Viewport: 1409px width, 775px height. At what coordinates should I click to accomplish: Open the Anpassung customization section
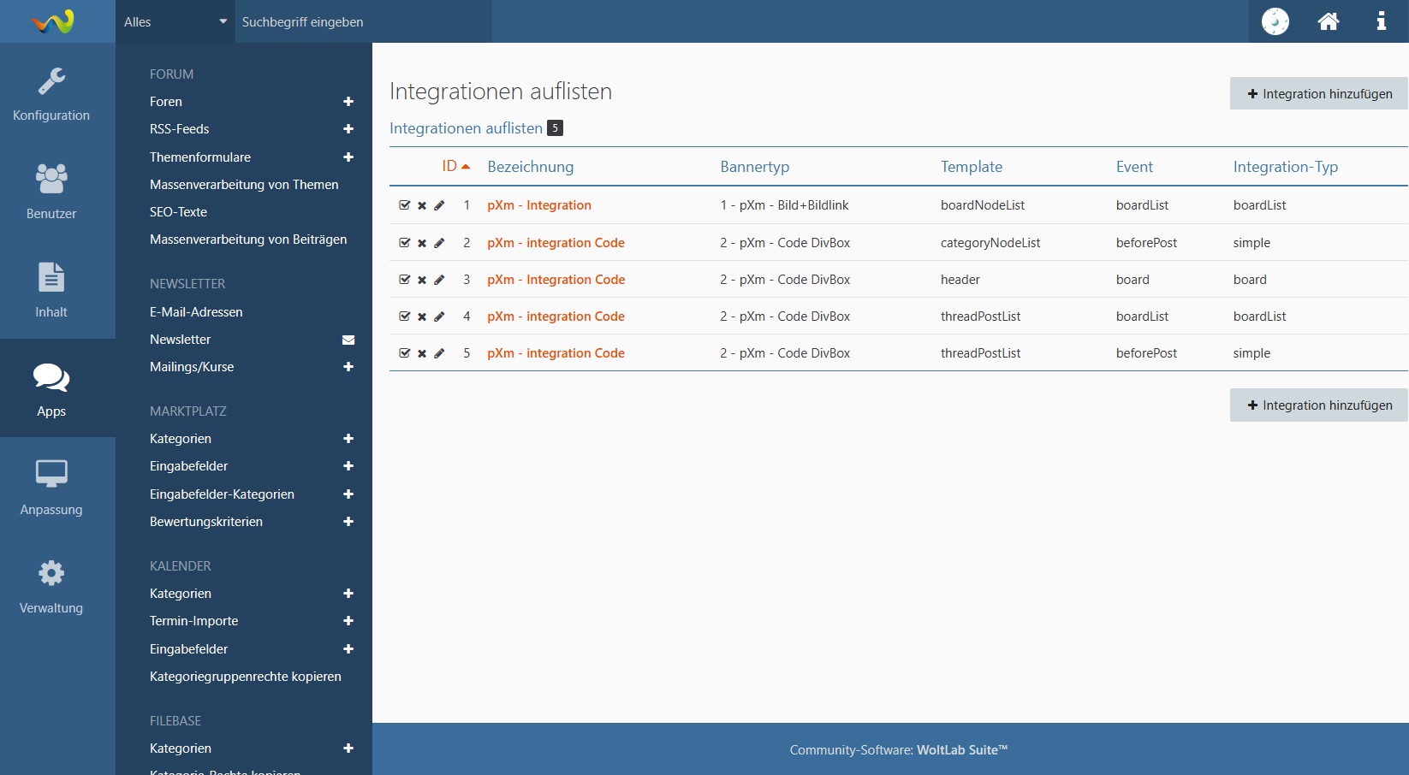pos(51,487)
